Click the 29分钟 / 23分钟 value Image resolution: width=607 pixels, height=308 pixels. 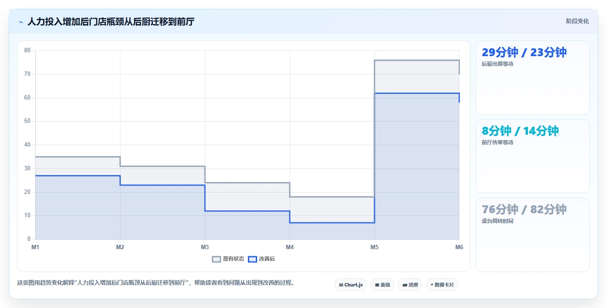[524, 52]
